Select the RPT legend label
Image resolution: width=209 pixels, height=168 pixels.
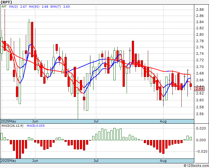[4, 7]
